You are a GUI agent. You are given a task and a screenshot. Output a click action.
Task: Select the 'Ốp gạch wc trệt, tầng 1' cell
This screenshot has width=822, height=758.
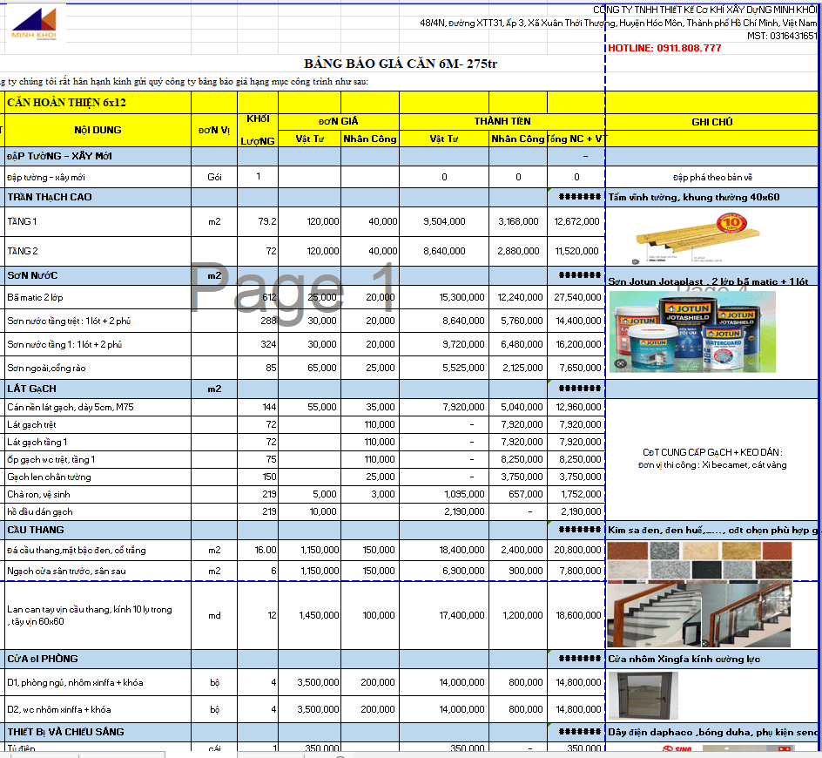pos(98,459)
